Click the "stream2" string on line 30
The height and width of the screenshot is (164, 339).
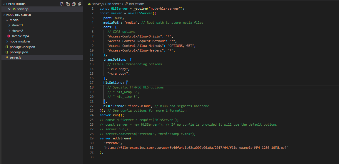(112, 143)
